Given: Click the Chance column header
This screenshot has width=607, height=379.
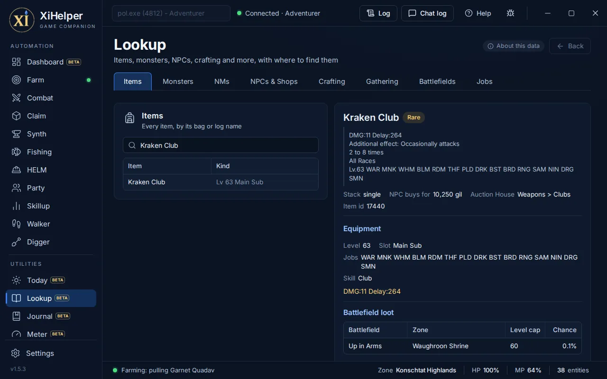Looking at the screenshot, I should click(564, 330).
